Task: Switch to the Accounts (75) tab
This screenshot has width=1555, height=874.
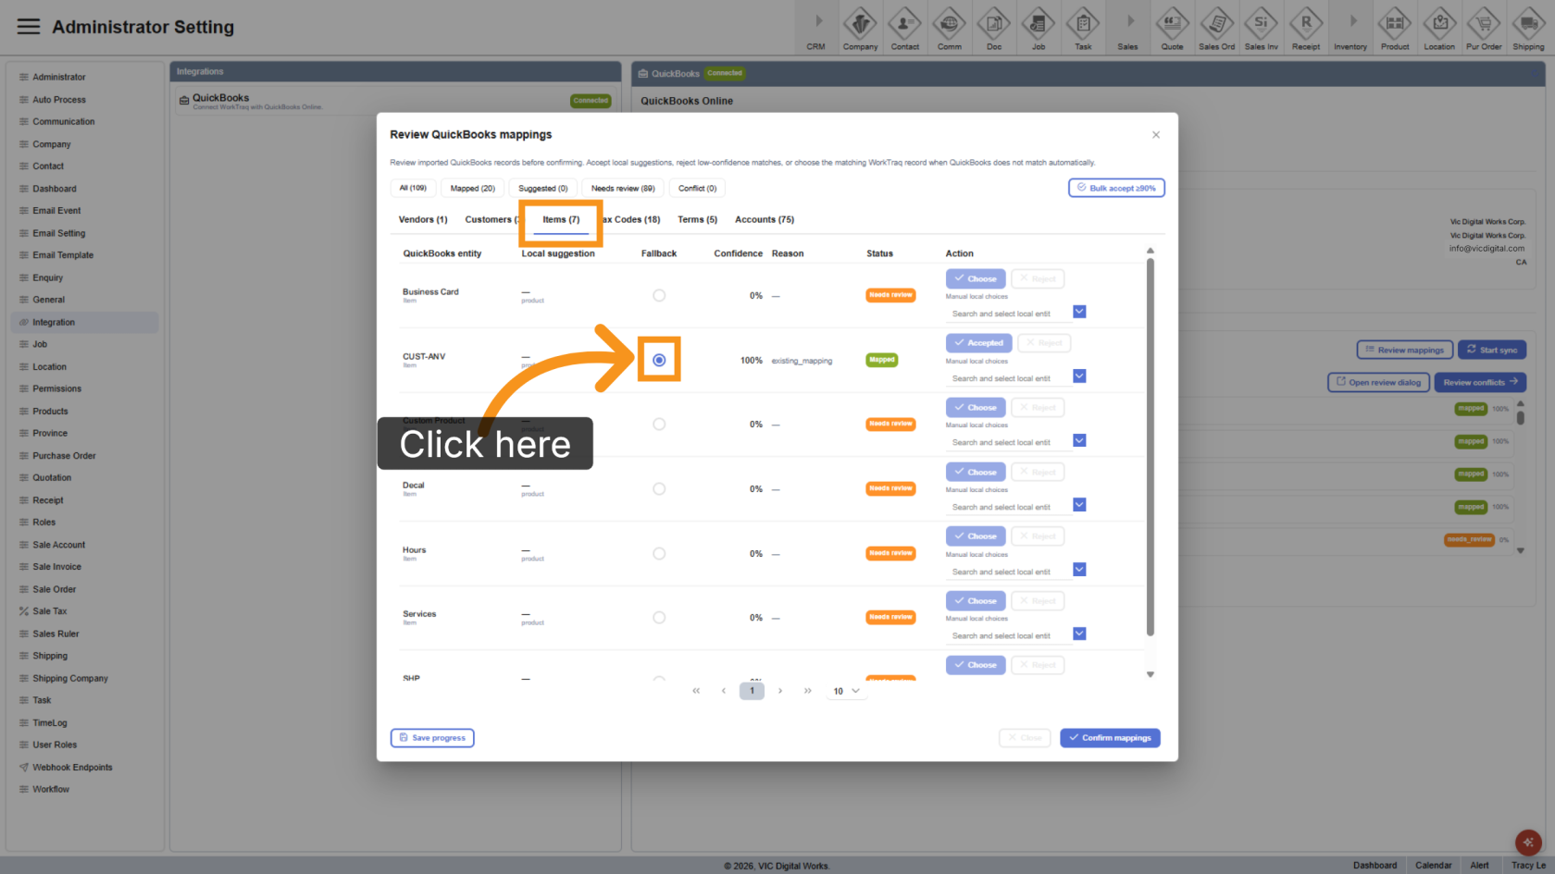Action: [765, 220]
